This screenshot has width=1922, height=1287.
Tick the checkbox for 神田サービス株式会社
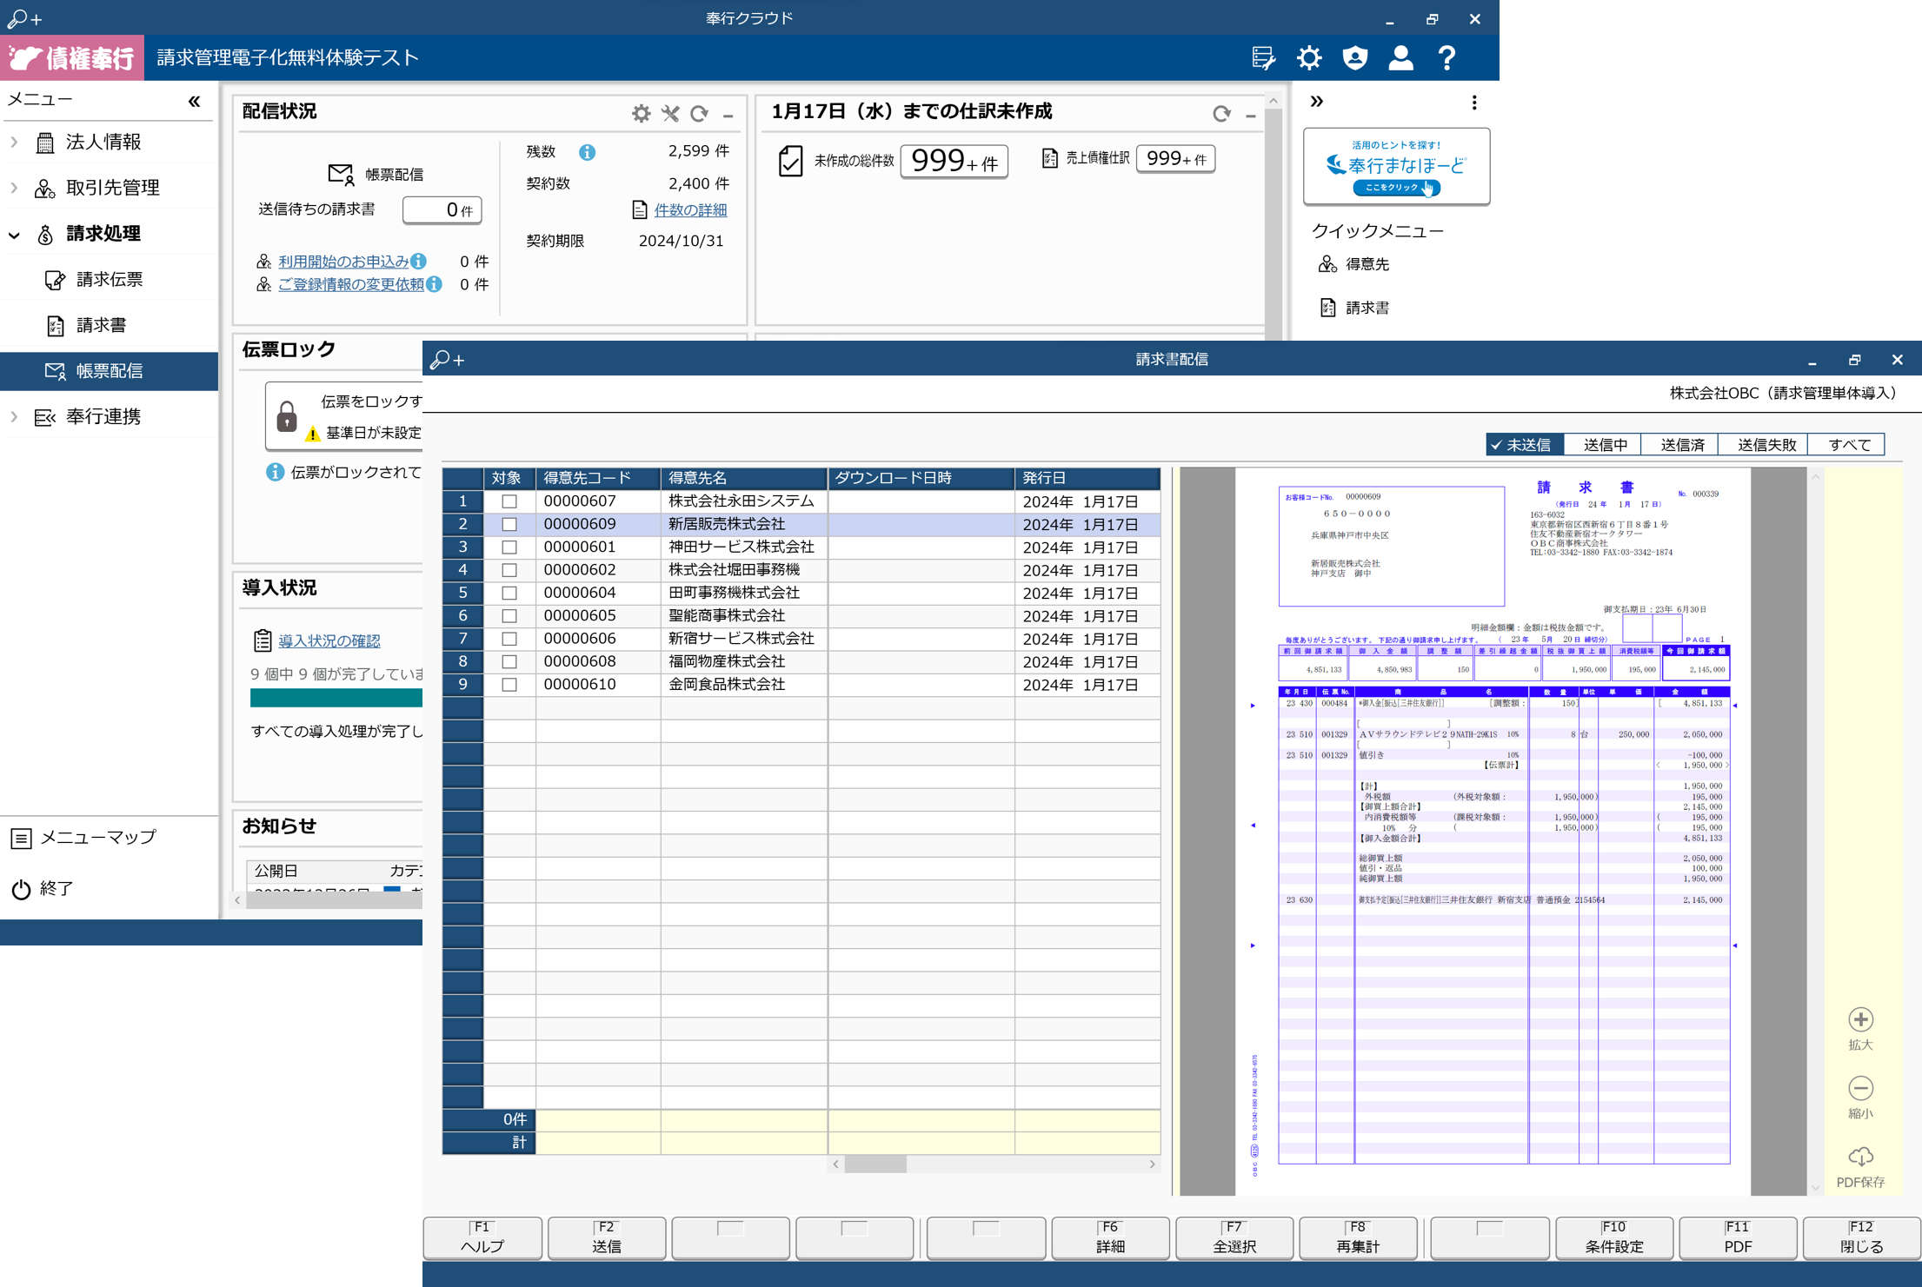[x=509, y=547]
